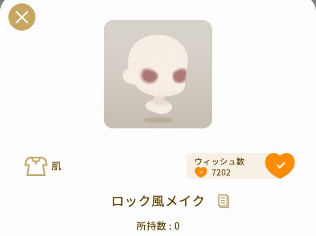Viewport: 316px width, 236px height.
Task: Click the small heart beside 7202
Action: [x=201, y=172]
